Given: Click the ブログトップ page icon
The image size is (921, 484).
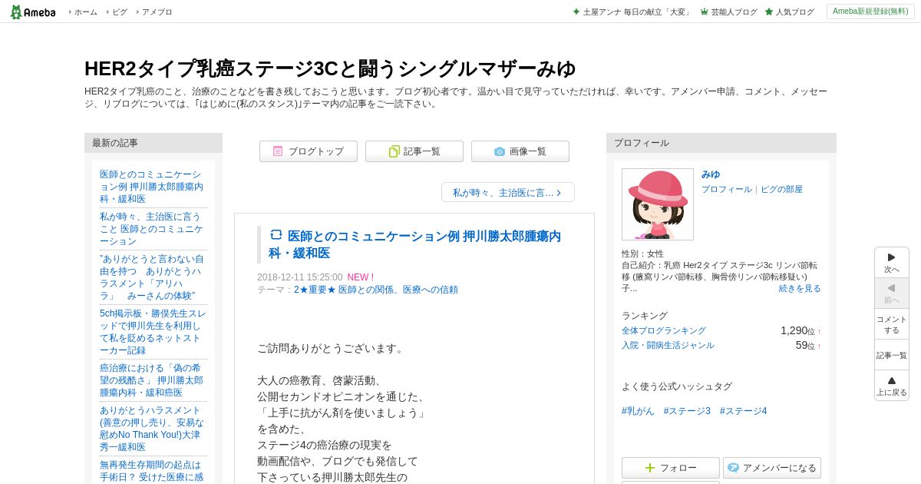Looking at the screenshot, I should pyautogui.click(x=278, y=151).
